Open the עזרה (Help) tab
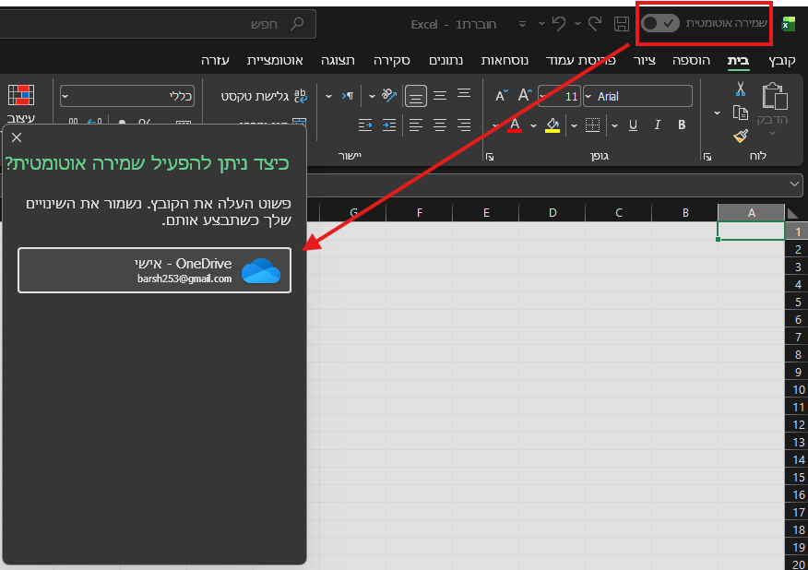 click(215, 60)
